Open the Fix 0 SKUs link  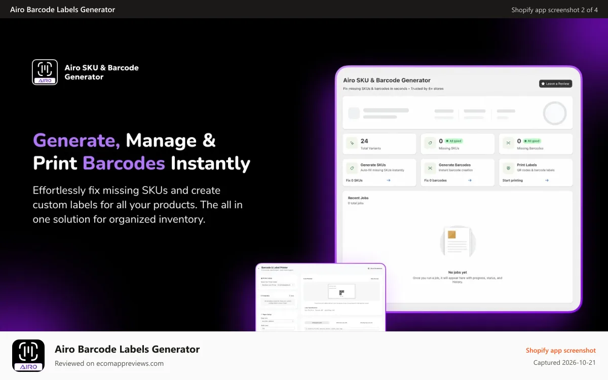click(x=354, y=180)
